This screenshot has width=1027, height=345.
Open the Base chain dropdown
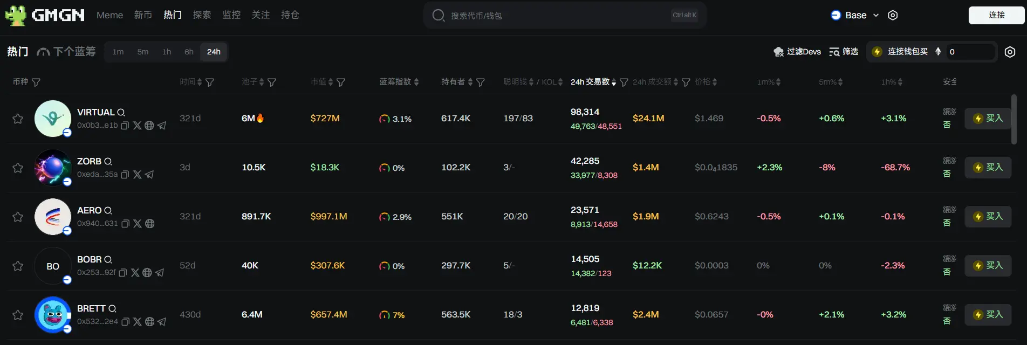855,15
